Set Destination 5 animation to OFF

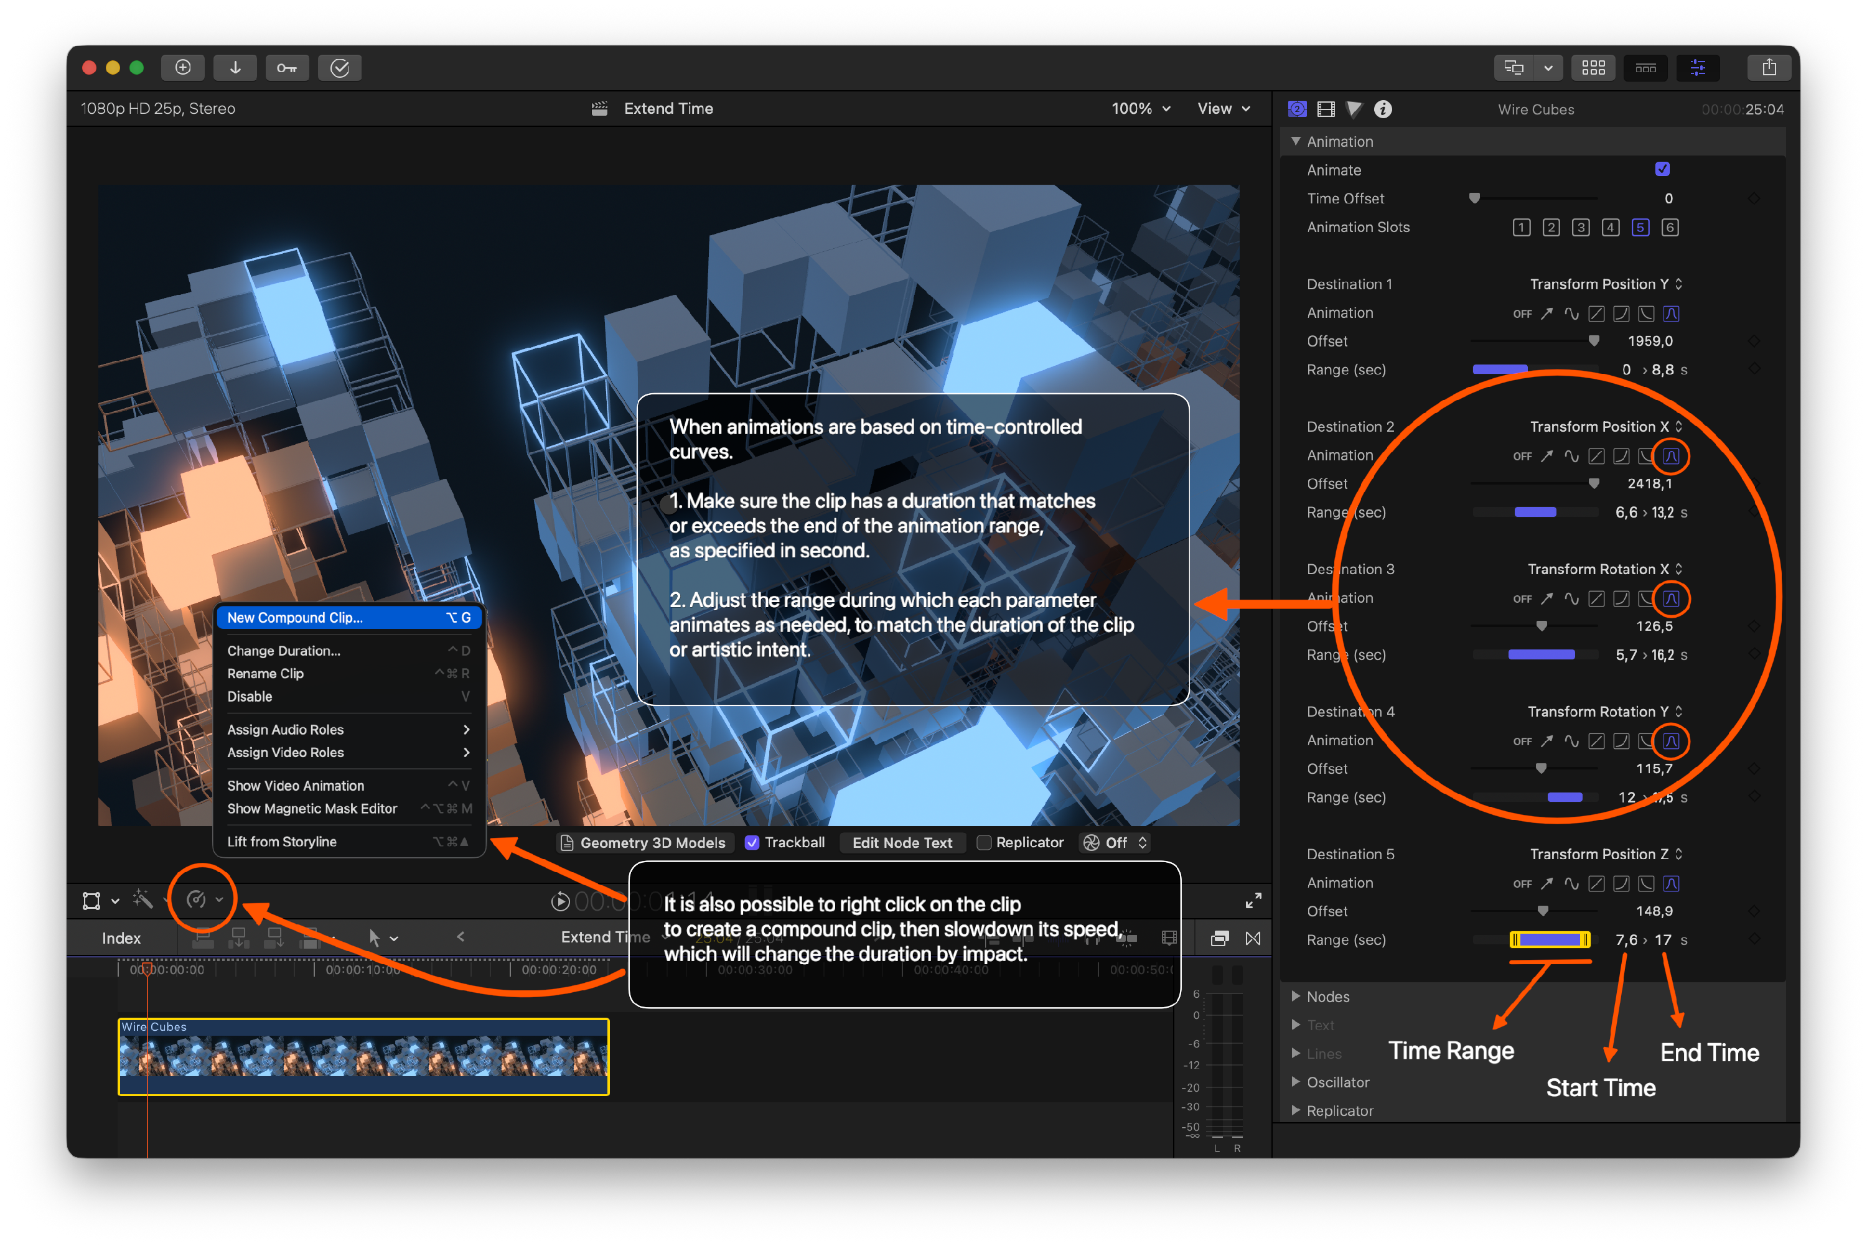1522,883
